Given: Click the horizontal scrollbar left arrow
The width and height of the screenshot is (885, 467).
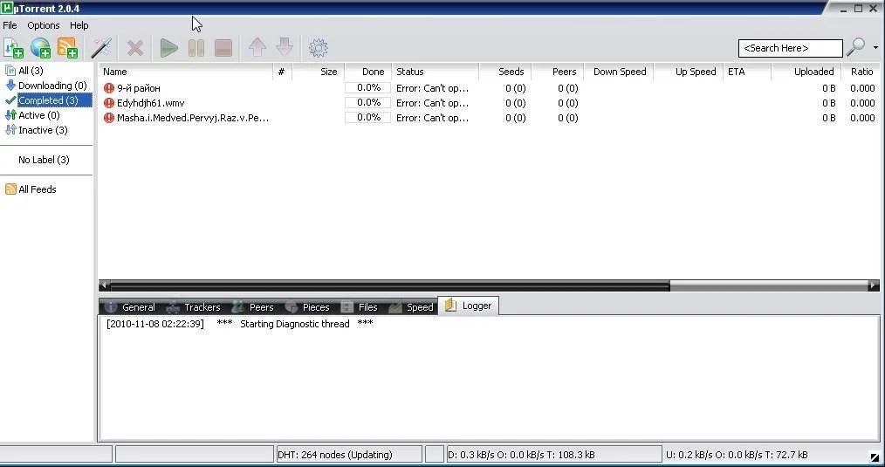Looking at the screenshot, I should tap(105, 285).
